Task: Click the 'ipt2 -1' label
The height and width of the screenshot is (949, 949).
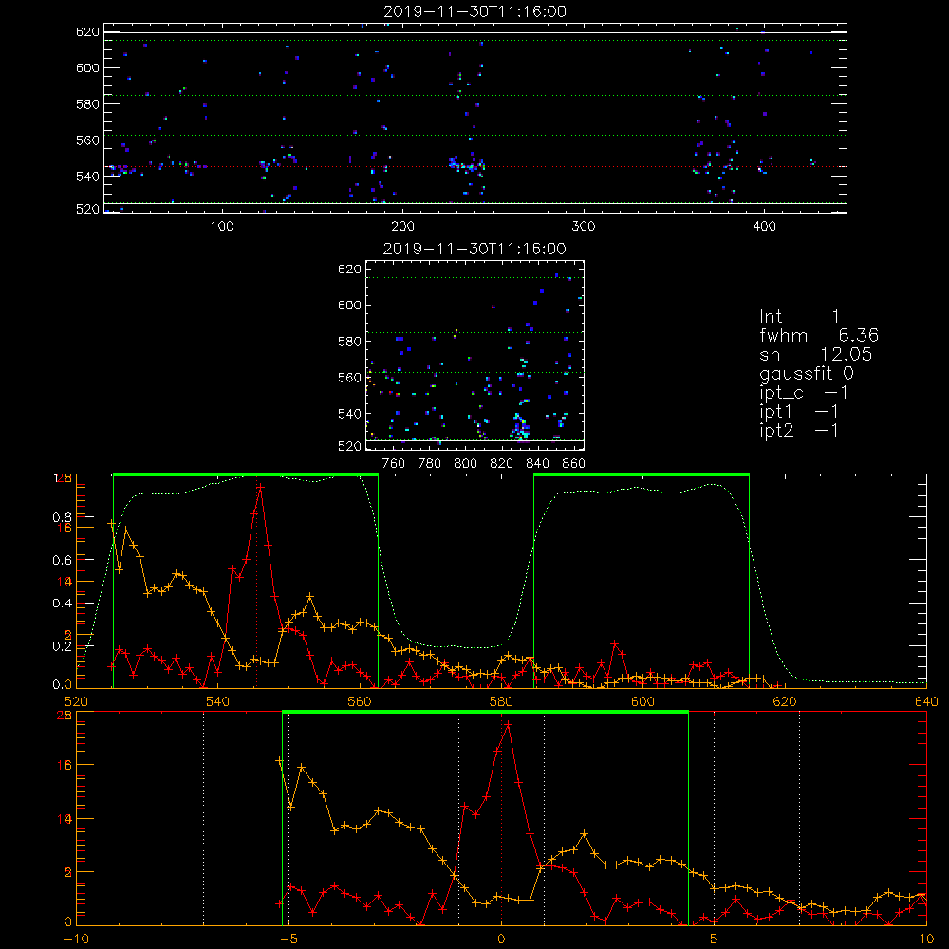Action: pos(799,431)
